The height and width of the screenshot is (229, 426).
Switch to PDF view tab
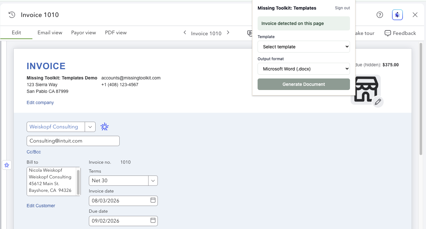tap(116, 33)
